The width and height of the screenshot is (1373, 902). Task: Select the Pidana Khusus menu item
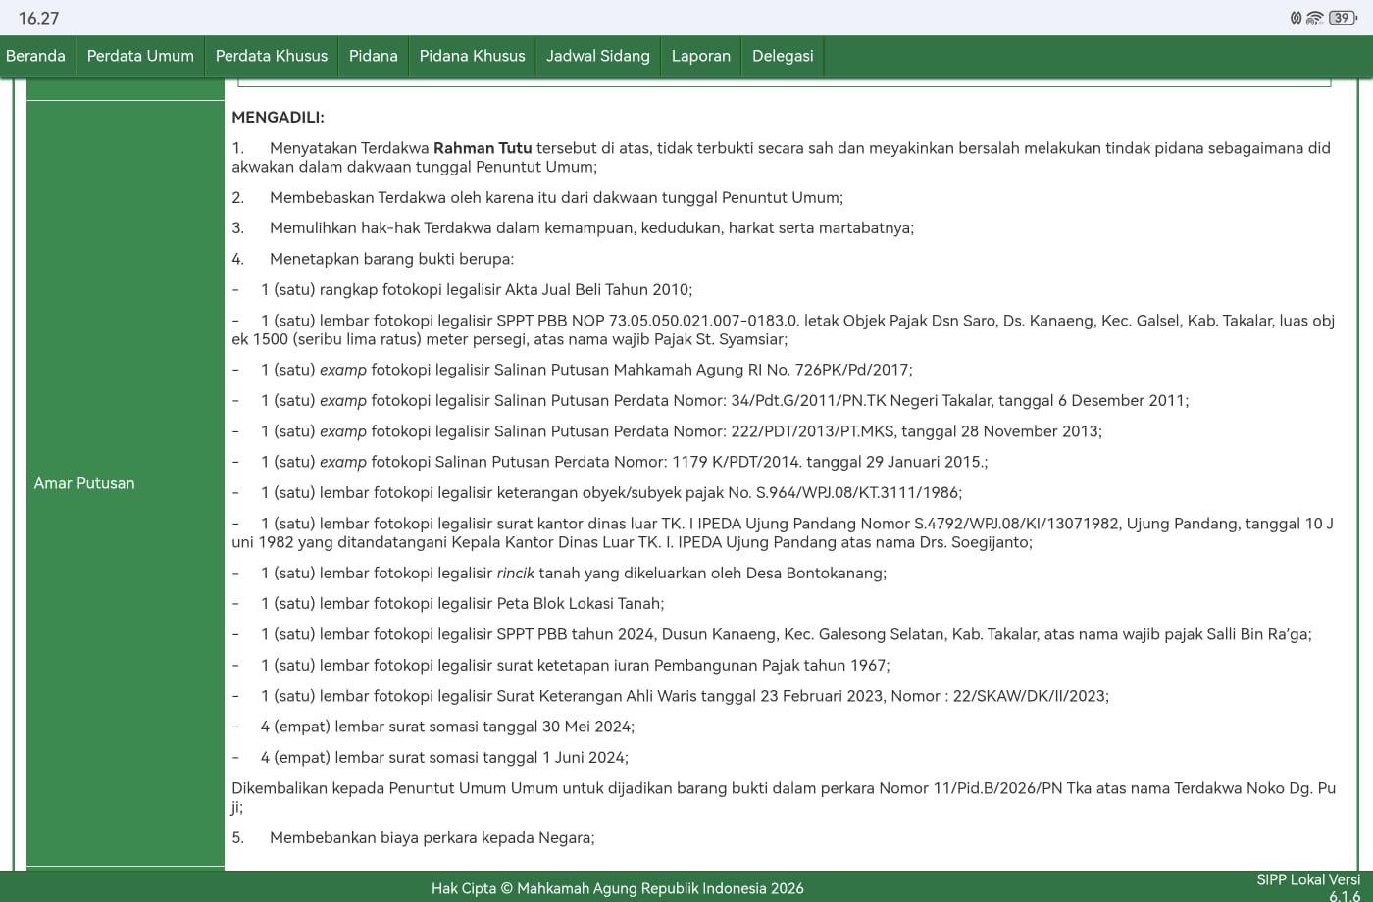472,56
